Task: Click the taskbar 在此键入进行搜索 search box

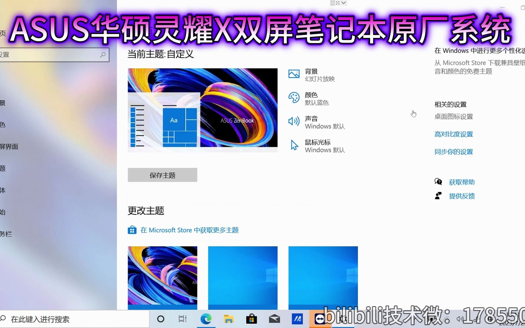Action: point(74,319)
